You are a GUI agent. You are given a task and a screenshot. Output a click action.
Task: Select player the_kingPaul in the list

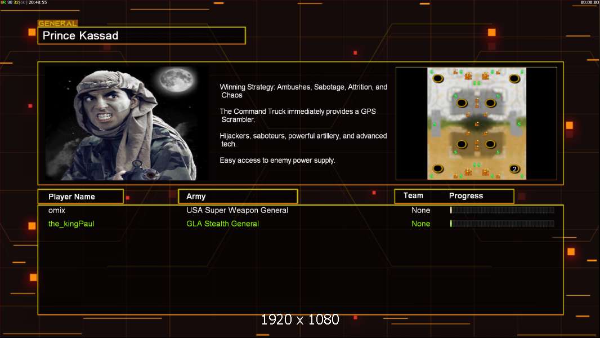pos(71,224)
